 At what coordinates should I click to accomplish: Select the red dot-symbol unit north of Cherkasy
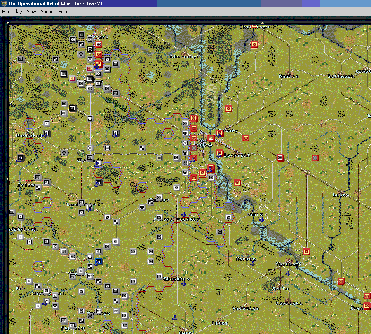(x=306, y=252)
